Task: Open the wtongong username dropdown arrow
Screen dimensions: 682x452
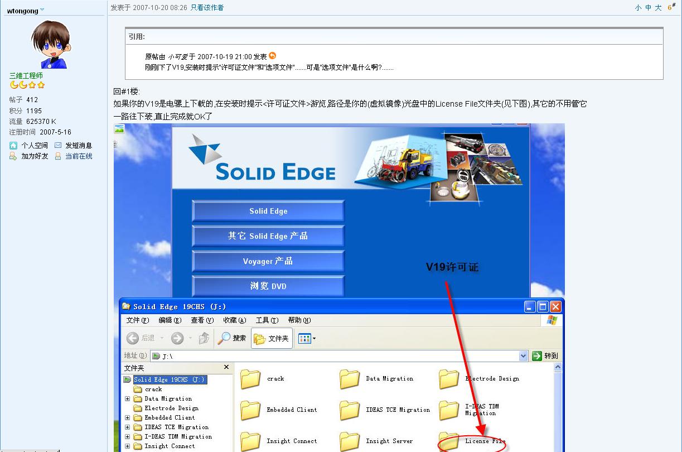Action: coord(42,9)
